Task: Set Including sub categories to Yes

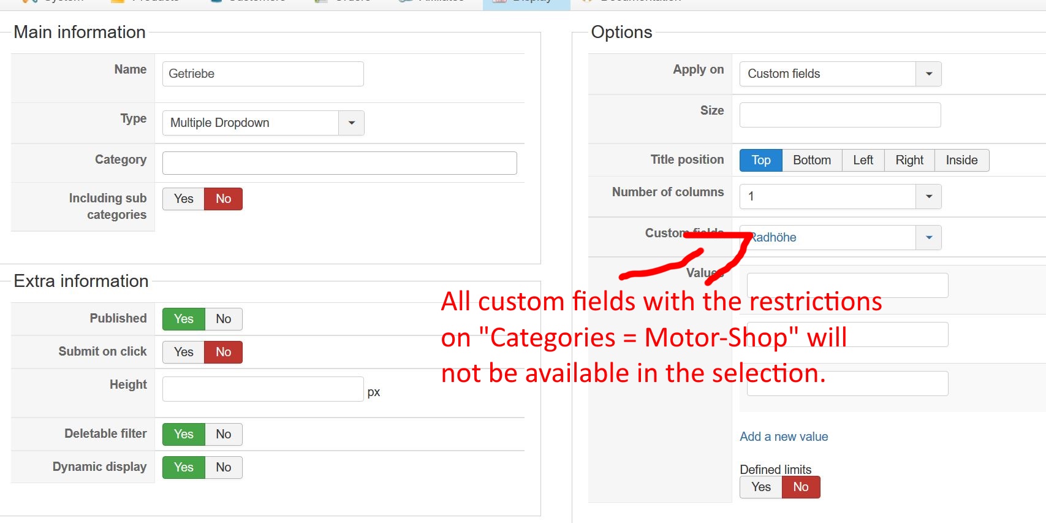Action: [x=183, y=199]
